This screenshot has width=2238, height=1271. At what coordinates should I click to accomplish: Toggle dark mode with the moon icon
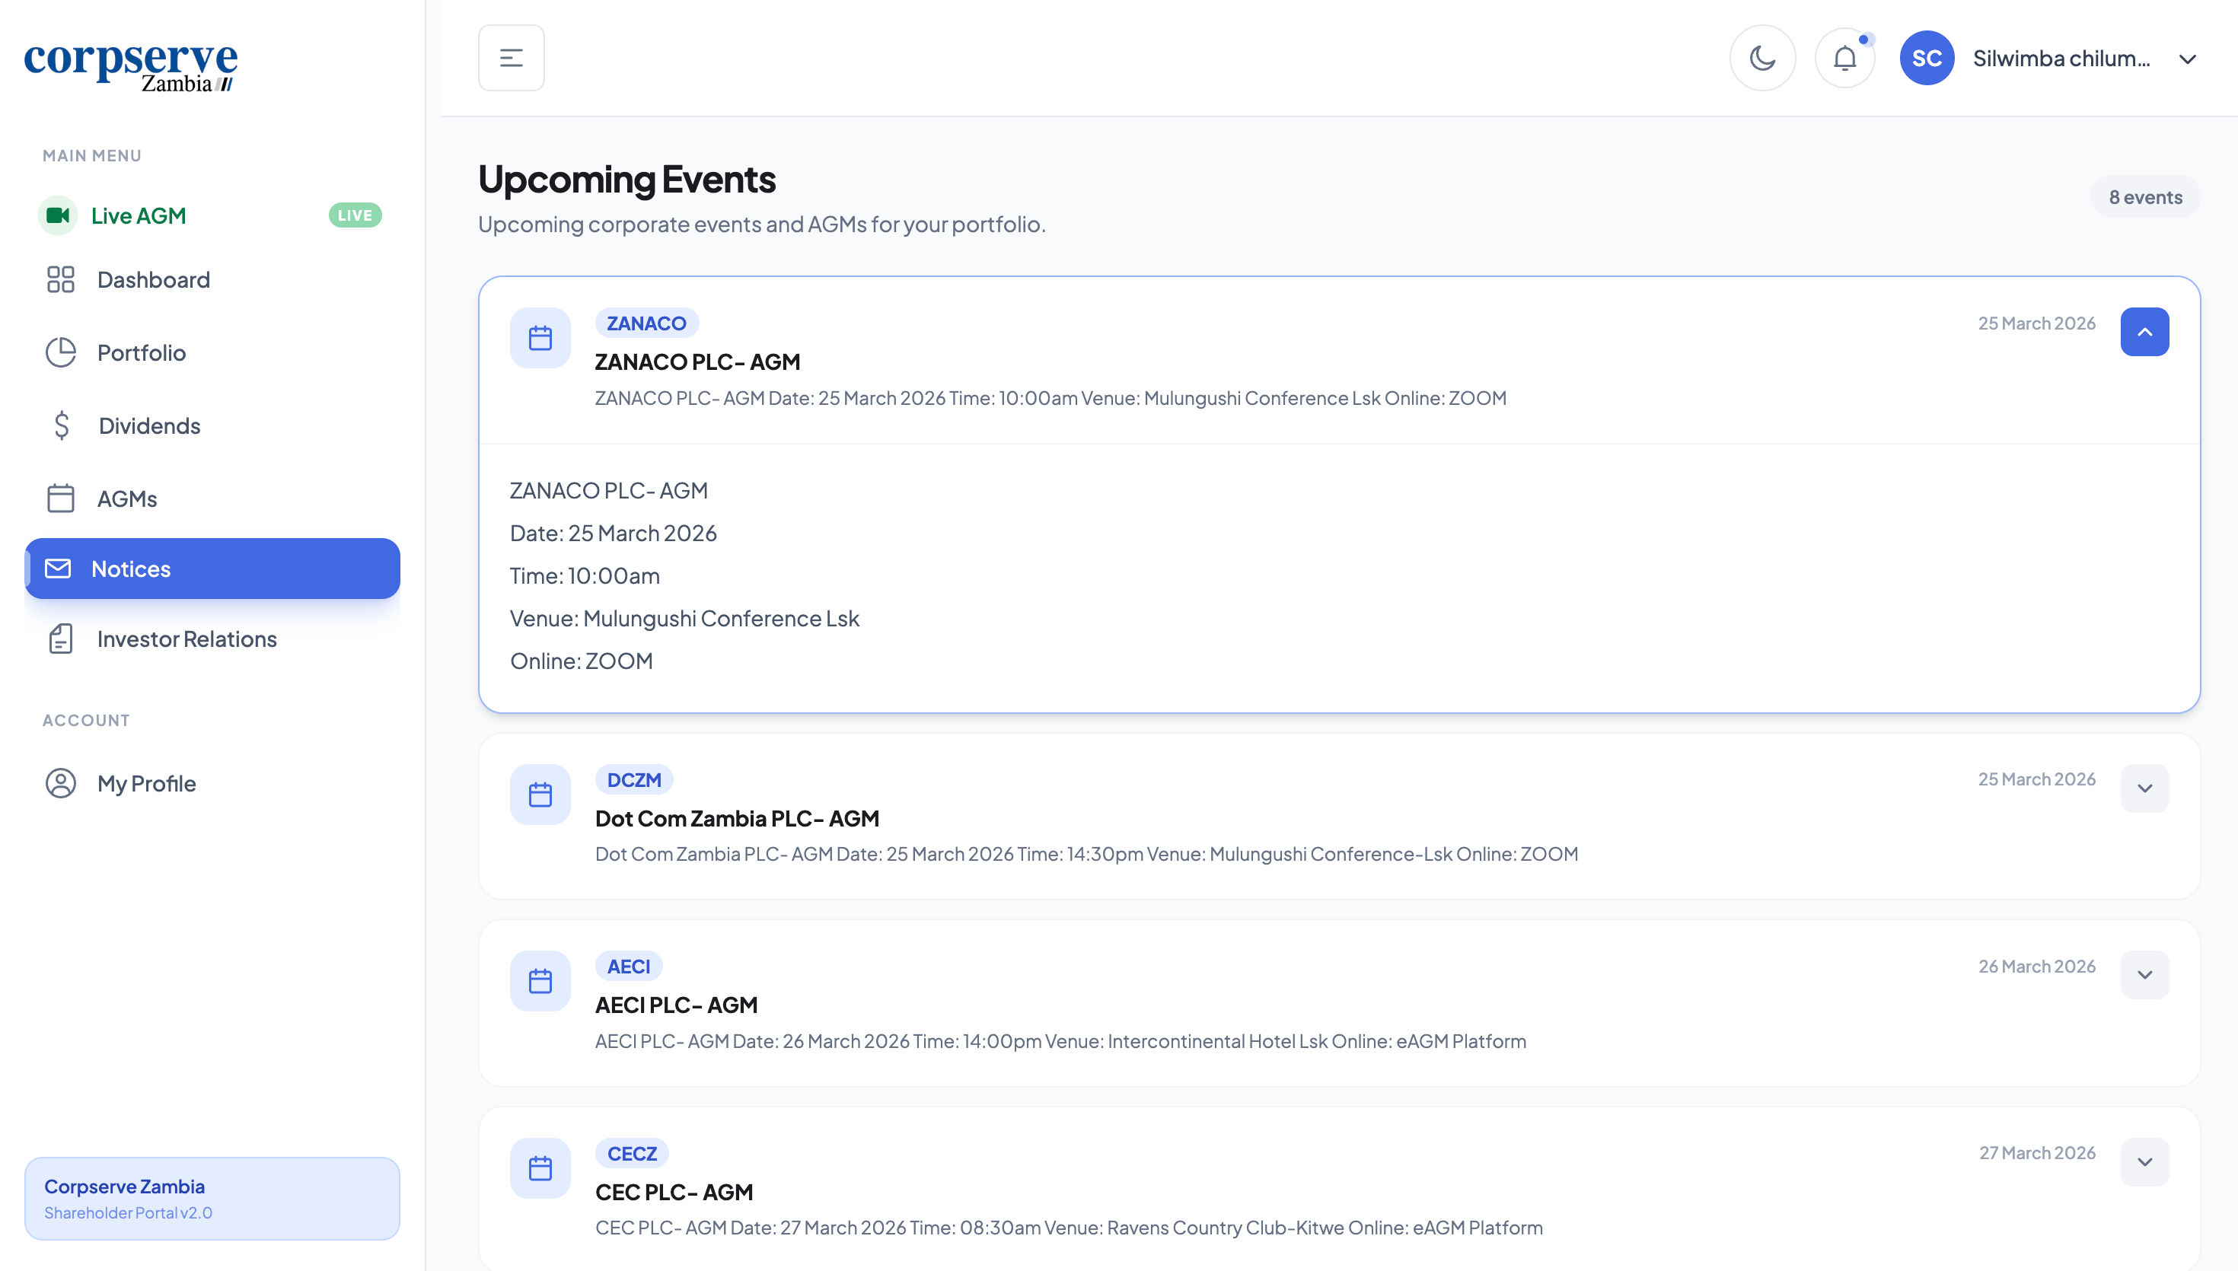1762,59
